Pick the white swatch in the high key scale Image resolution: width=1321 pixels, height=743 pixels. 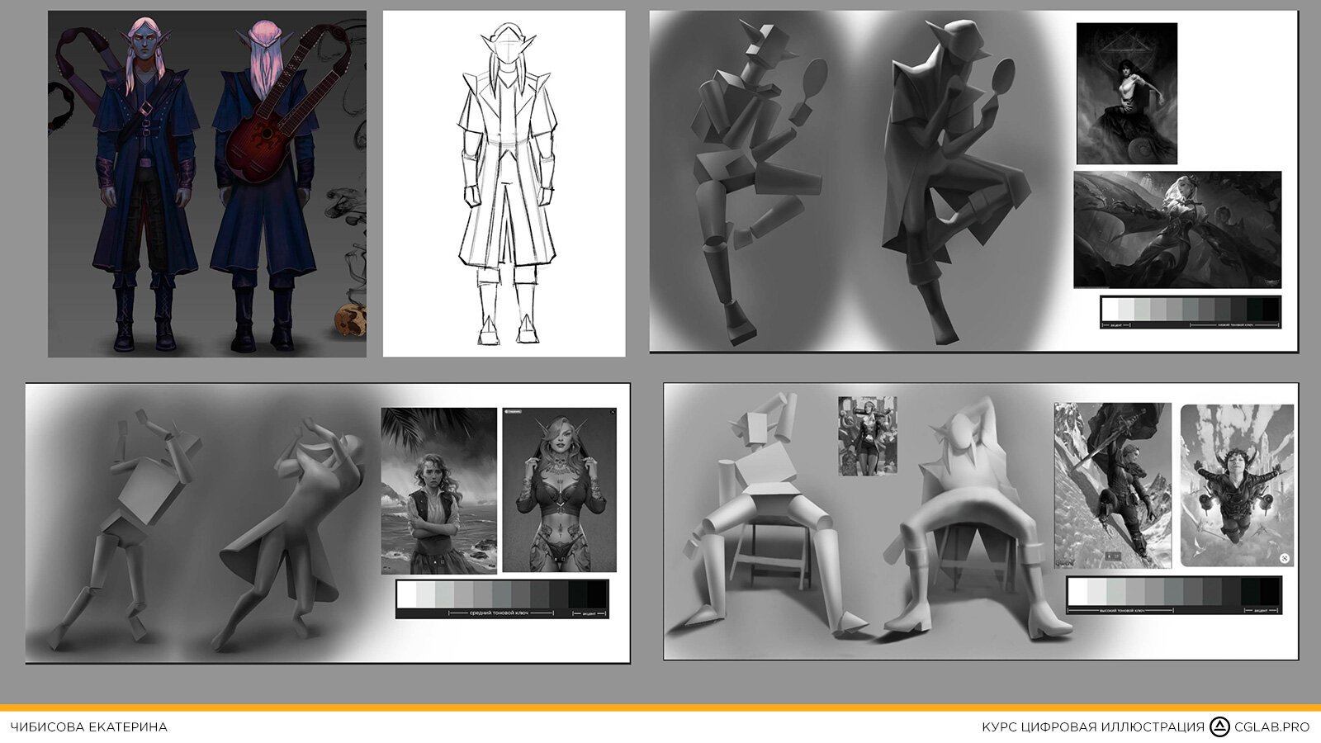tap(1077, 591)
